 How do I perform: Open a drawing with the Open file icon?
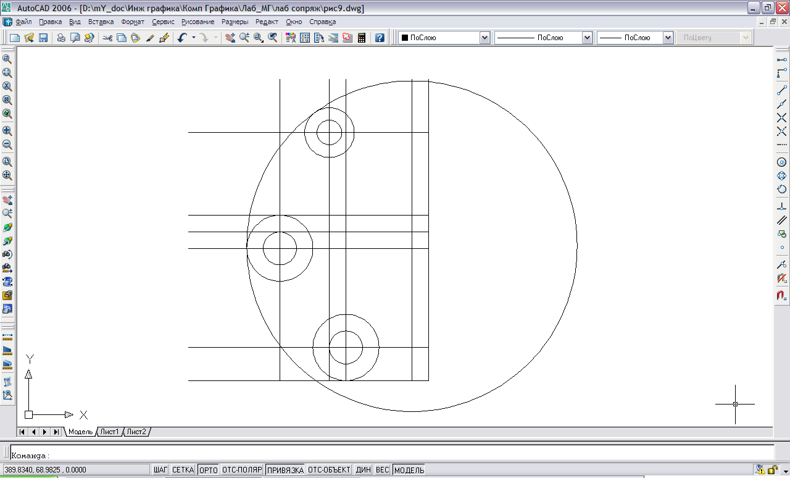[29, 38]
